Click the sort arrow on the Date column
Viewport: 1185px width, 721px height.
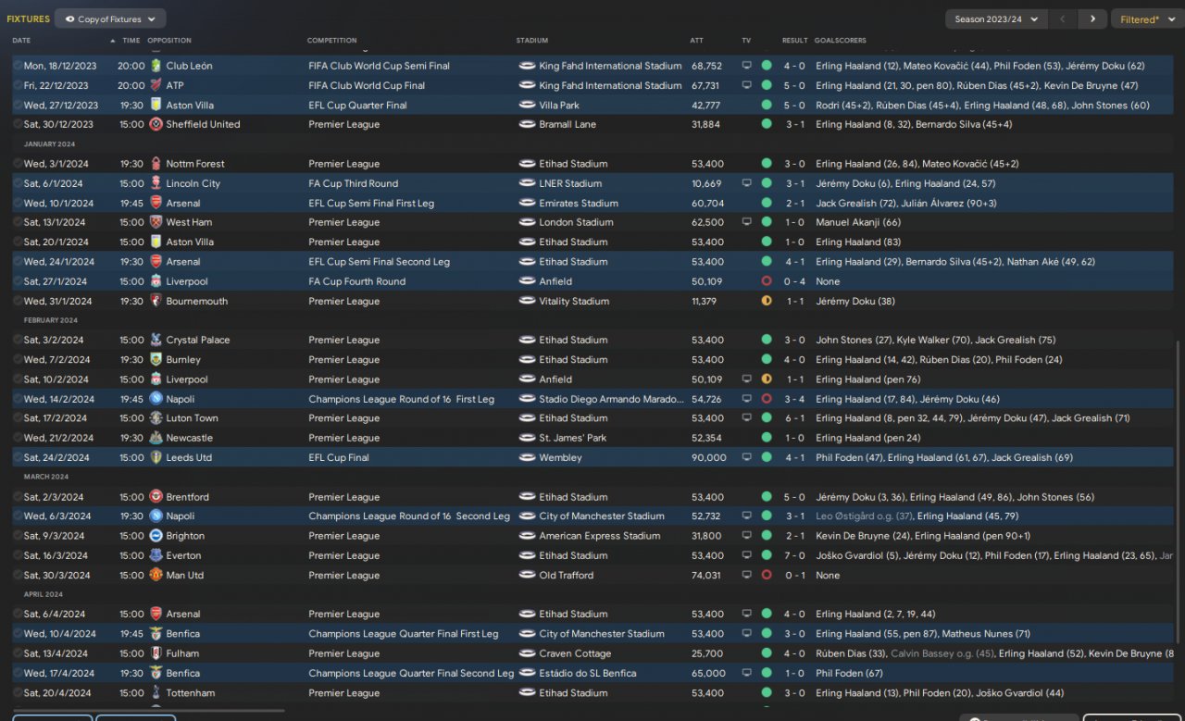click(113, 41)
